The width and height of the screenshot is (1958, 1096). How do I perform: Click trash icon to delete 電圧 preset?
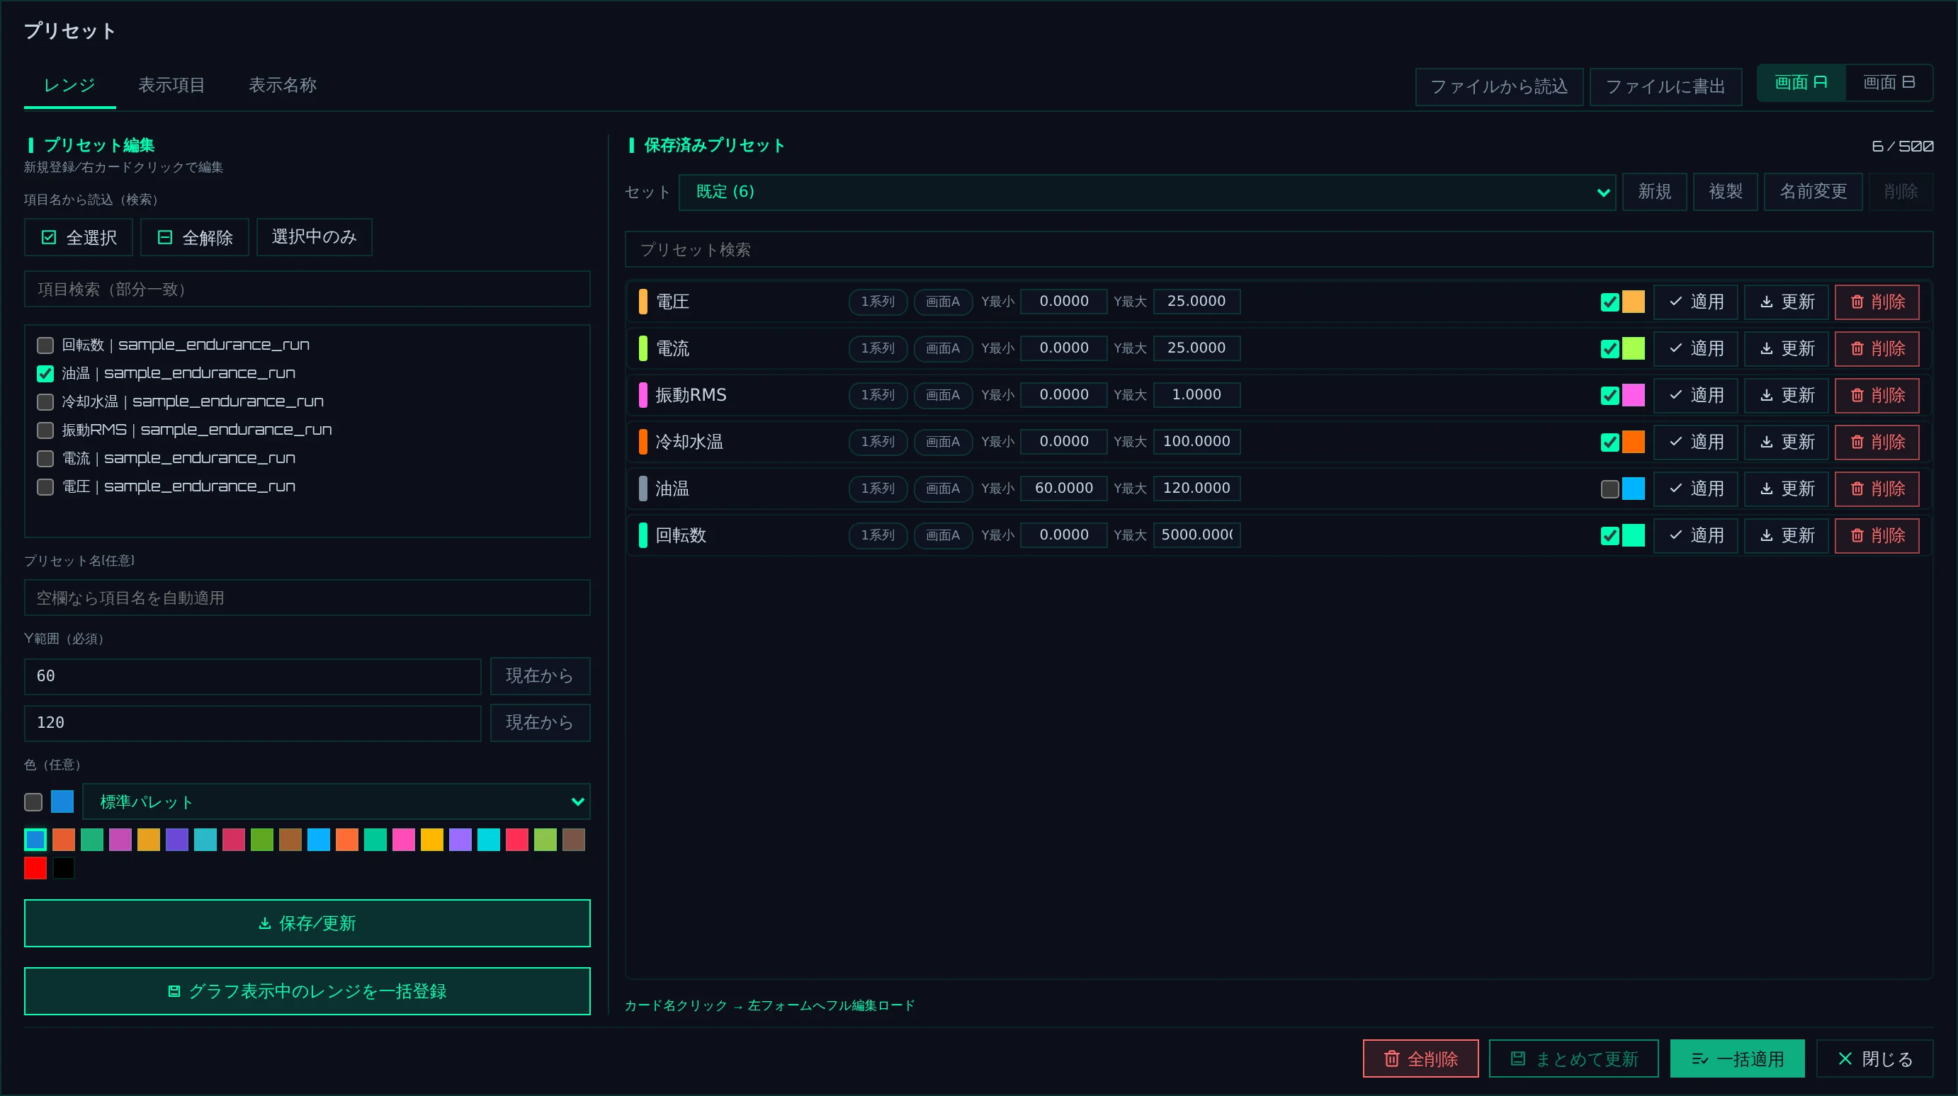tap(1857, 302)
